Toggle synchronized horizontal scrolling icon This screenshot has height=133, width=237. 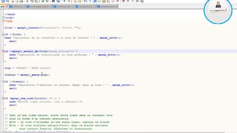(79, 1)
